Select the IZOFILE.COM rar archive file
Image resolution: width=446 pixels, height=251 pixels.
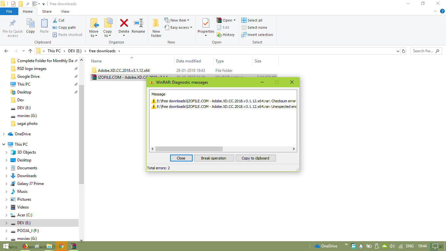[119, 77]
